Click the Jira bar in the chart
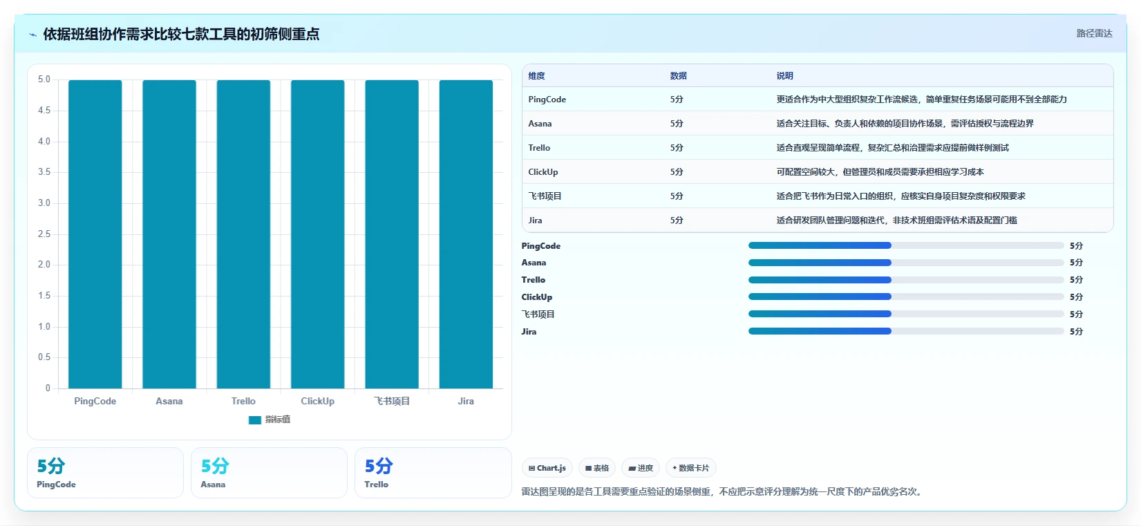Image resolution: width=1141 pixels, height=526 pixels. [x=466, y=234]
